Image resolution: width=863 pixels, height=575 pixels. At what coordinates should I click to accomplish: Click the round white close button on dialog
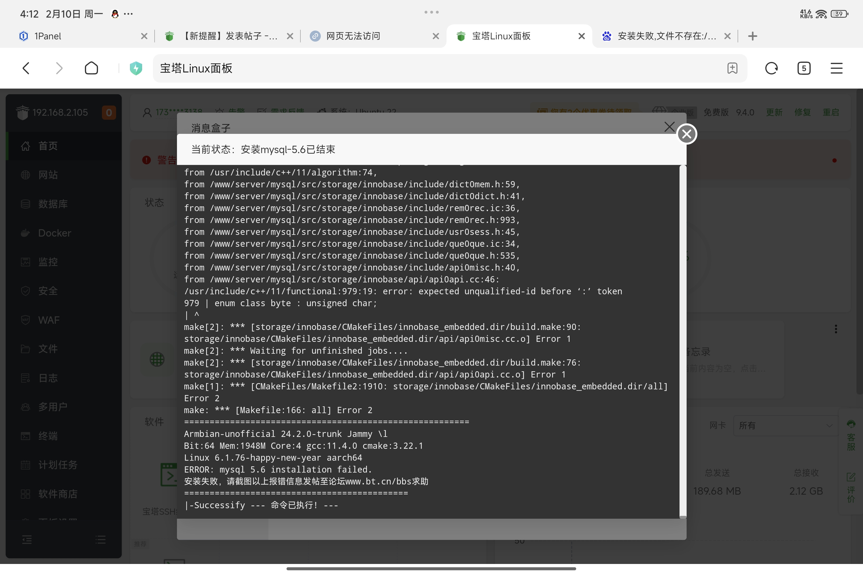point(687,134)
